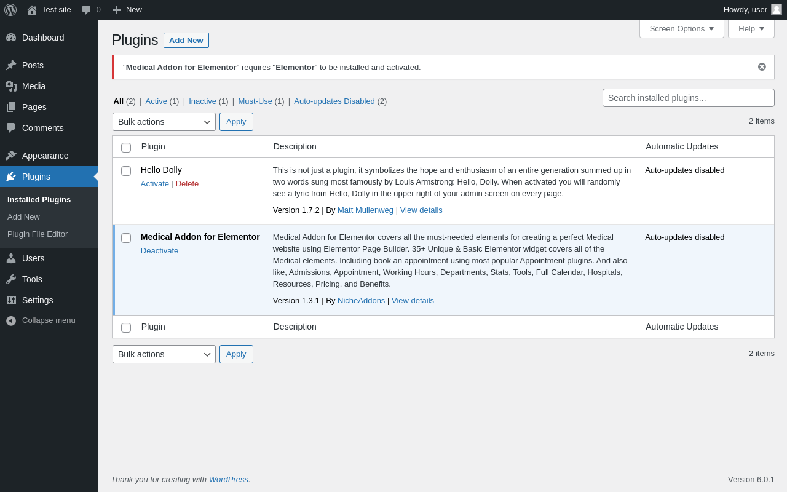This screenshot has width=787, height=492.
Task: Click the Dashboard gauge icon
Action: (11, 38)
